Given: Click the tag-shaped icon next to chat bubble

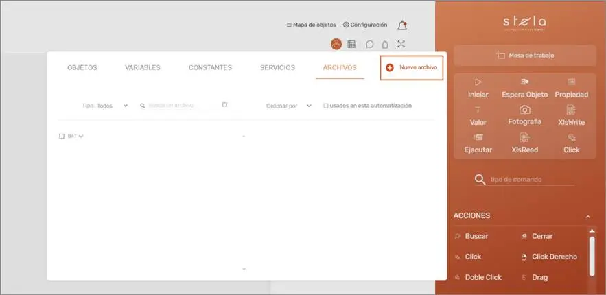Looking at the screenshot, I should (385, 45).
